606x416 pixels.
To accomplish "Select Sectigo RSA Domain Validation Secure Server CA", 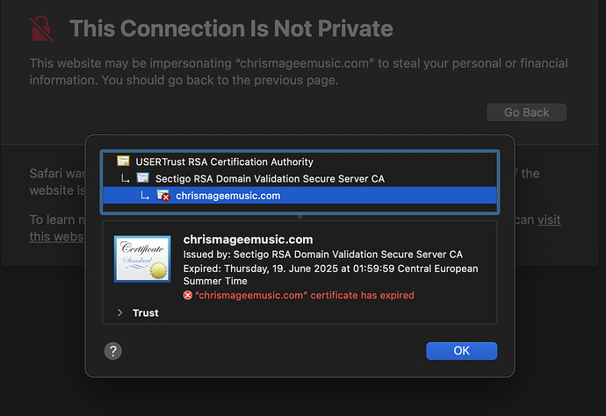I will point(299,178).
